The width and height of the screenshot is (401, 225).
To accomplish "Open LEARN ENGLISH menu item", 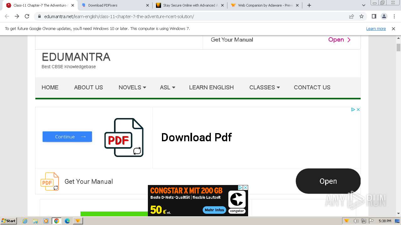I will pyautogui.click(x=211, y=87).
